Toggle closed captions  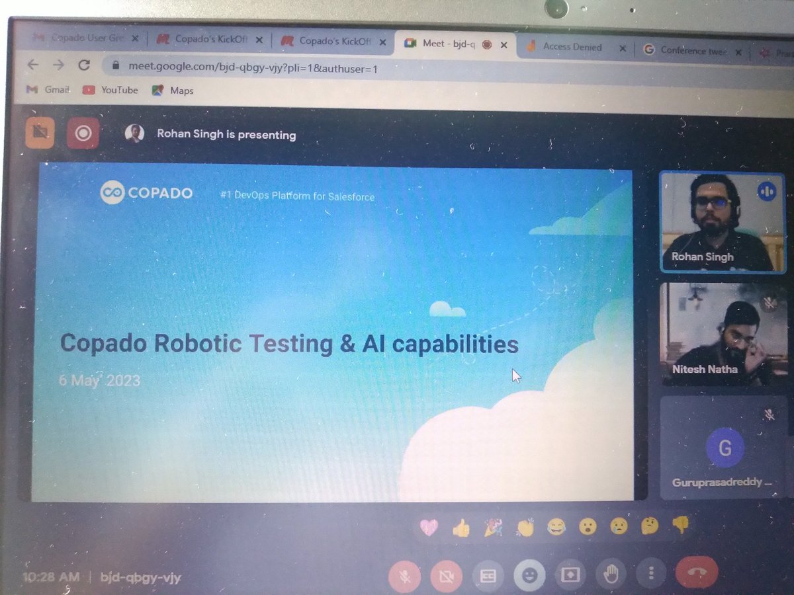tap(488, 576)
